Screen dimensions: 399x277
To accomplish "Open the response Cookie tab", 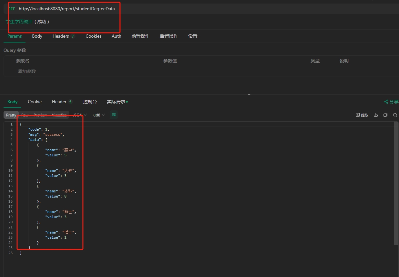I will [x=35, y=102].
